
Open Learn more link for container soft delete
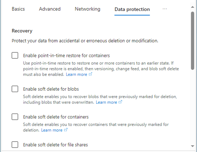(52, 130)
